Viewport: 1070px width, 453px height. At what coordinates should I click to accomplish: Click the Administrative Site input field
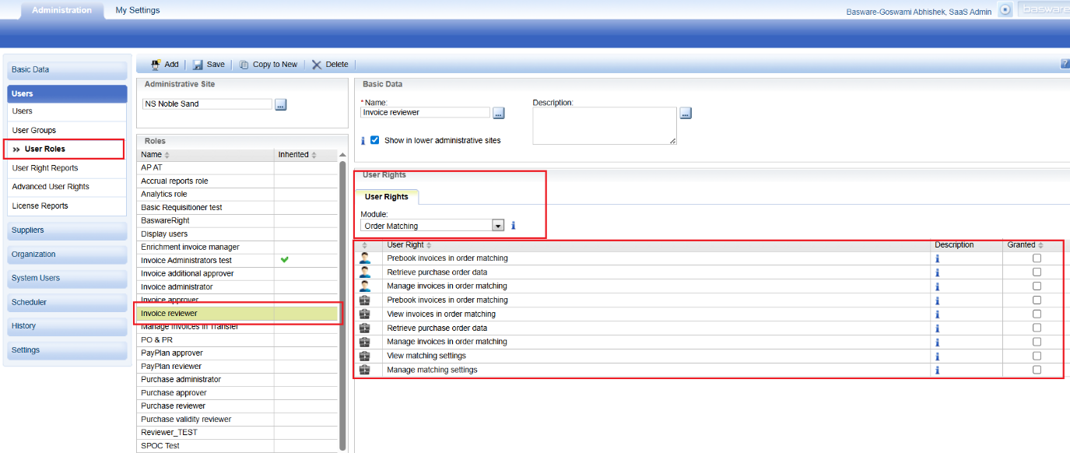click(207, 104)
